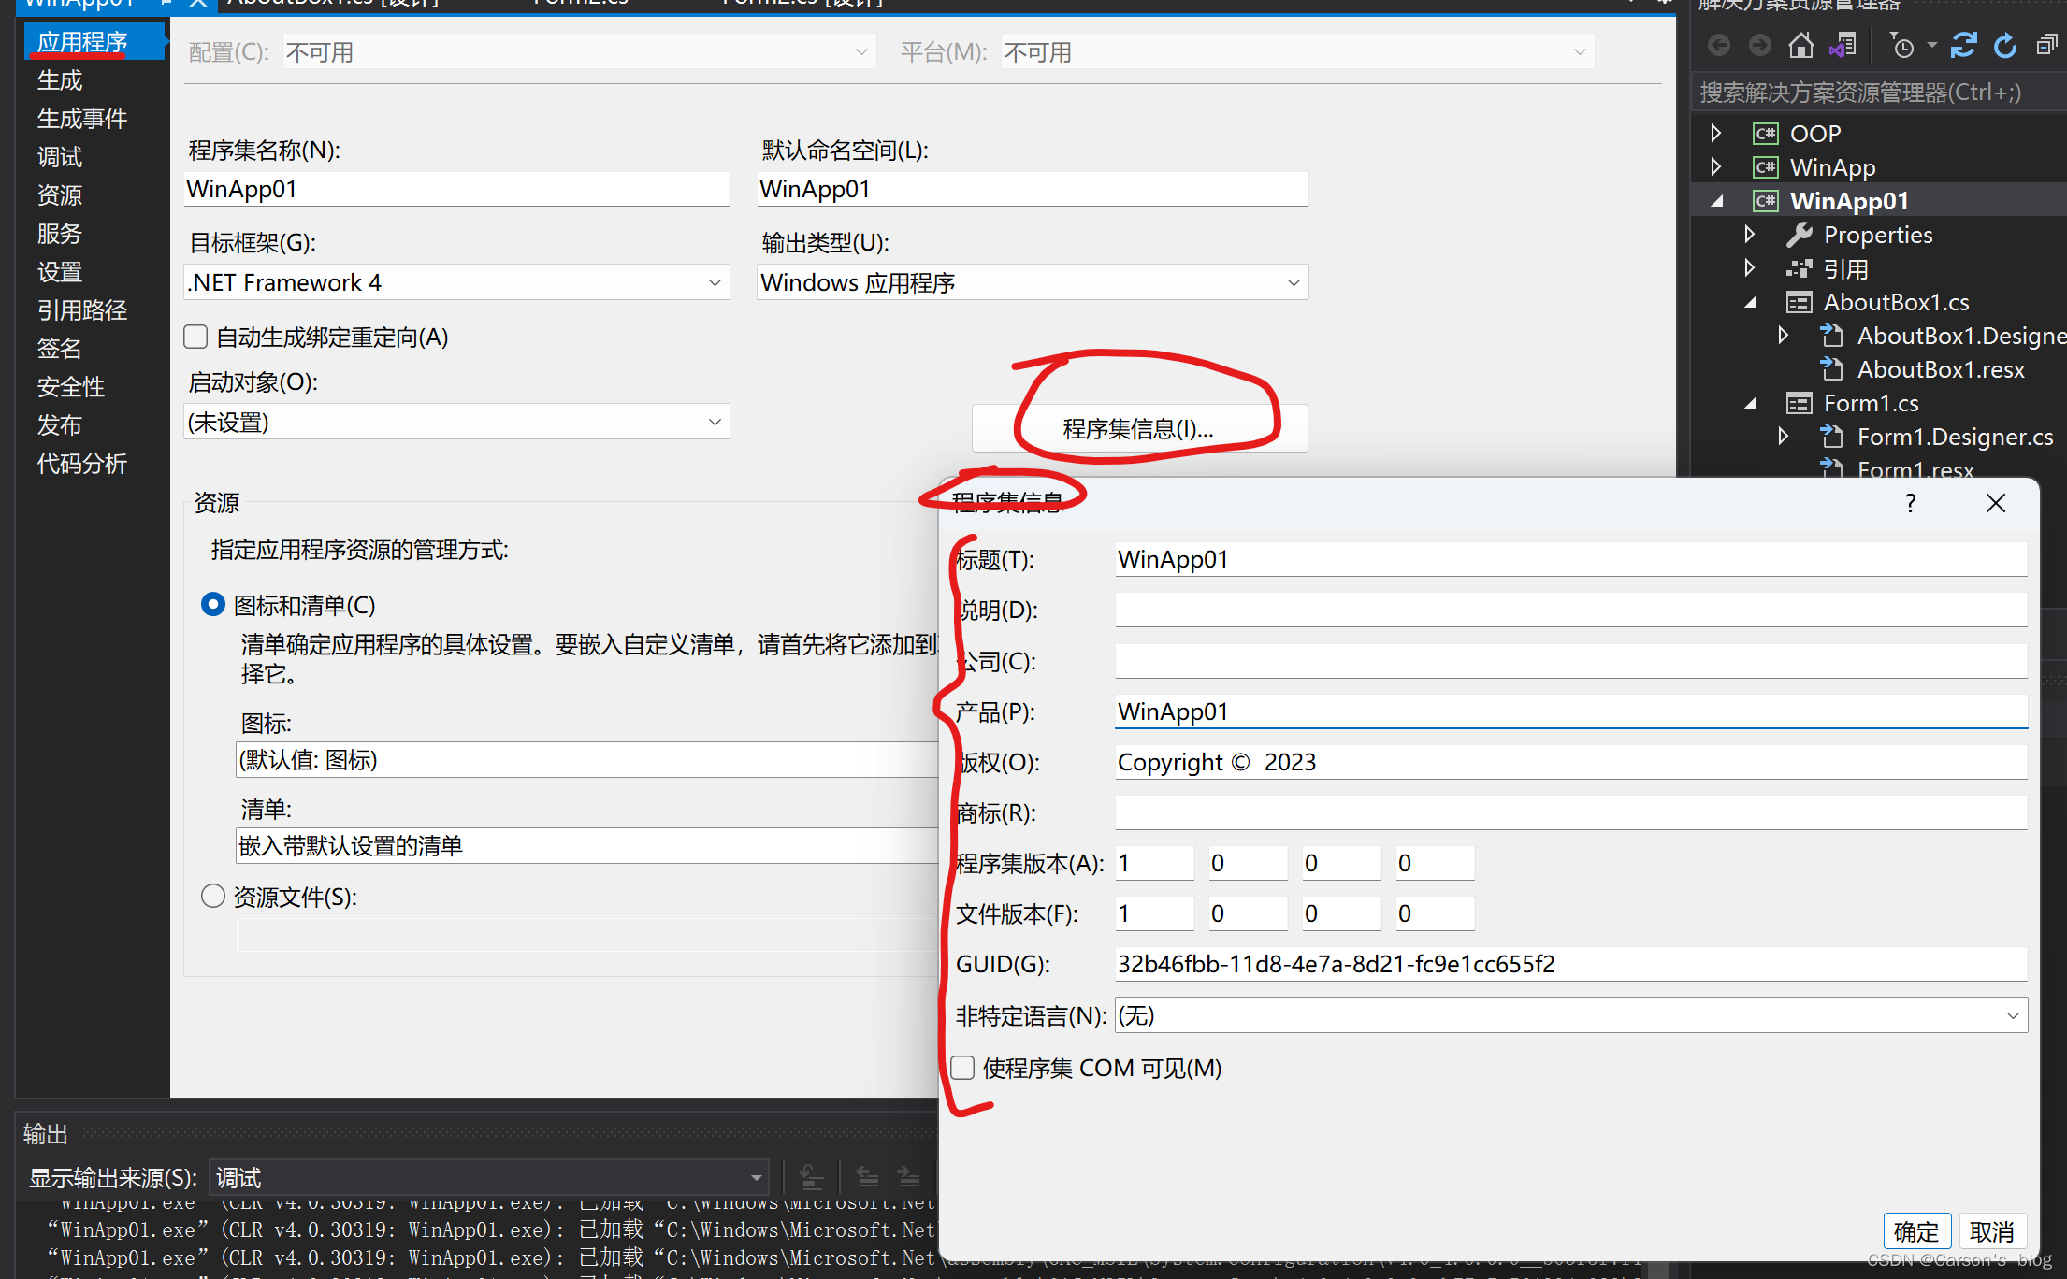Click the C# project icon next to WinApp

coord(1765,167)
